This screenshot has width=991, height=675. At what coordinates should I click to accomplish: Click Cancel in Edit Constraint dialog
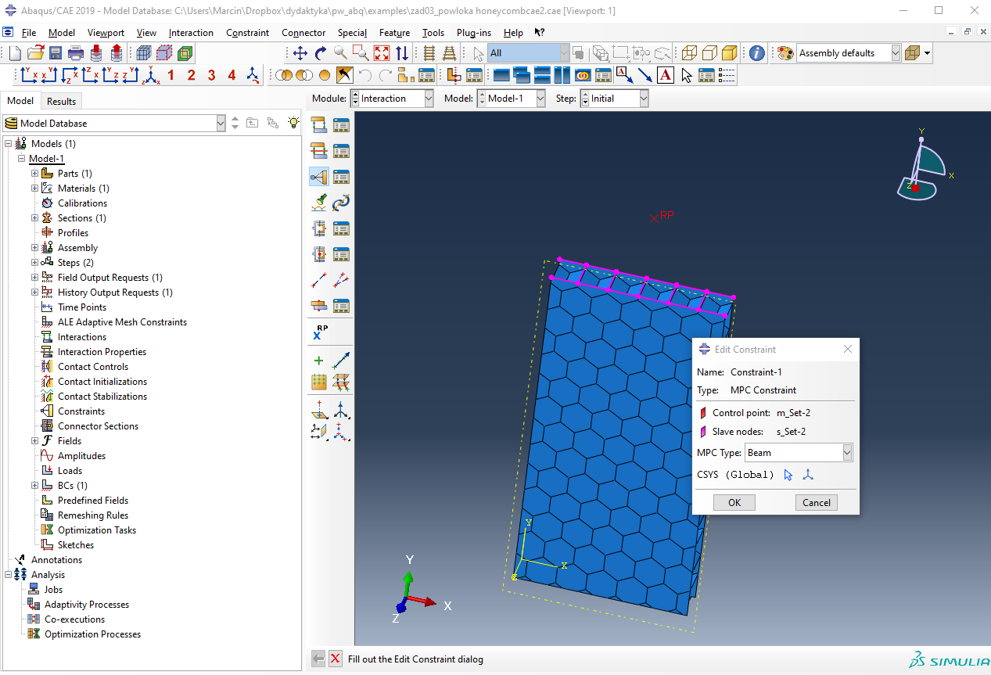point(816,503)
